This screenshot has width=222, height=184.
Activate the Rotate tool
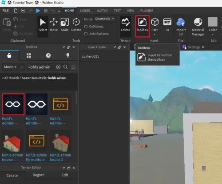click(x=76, y=25)
